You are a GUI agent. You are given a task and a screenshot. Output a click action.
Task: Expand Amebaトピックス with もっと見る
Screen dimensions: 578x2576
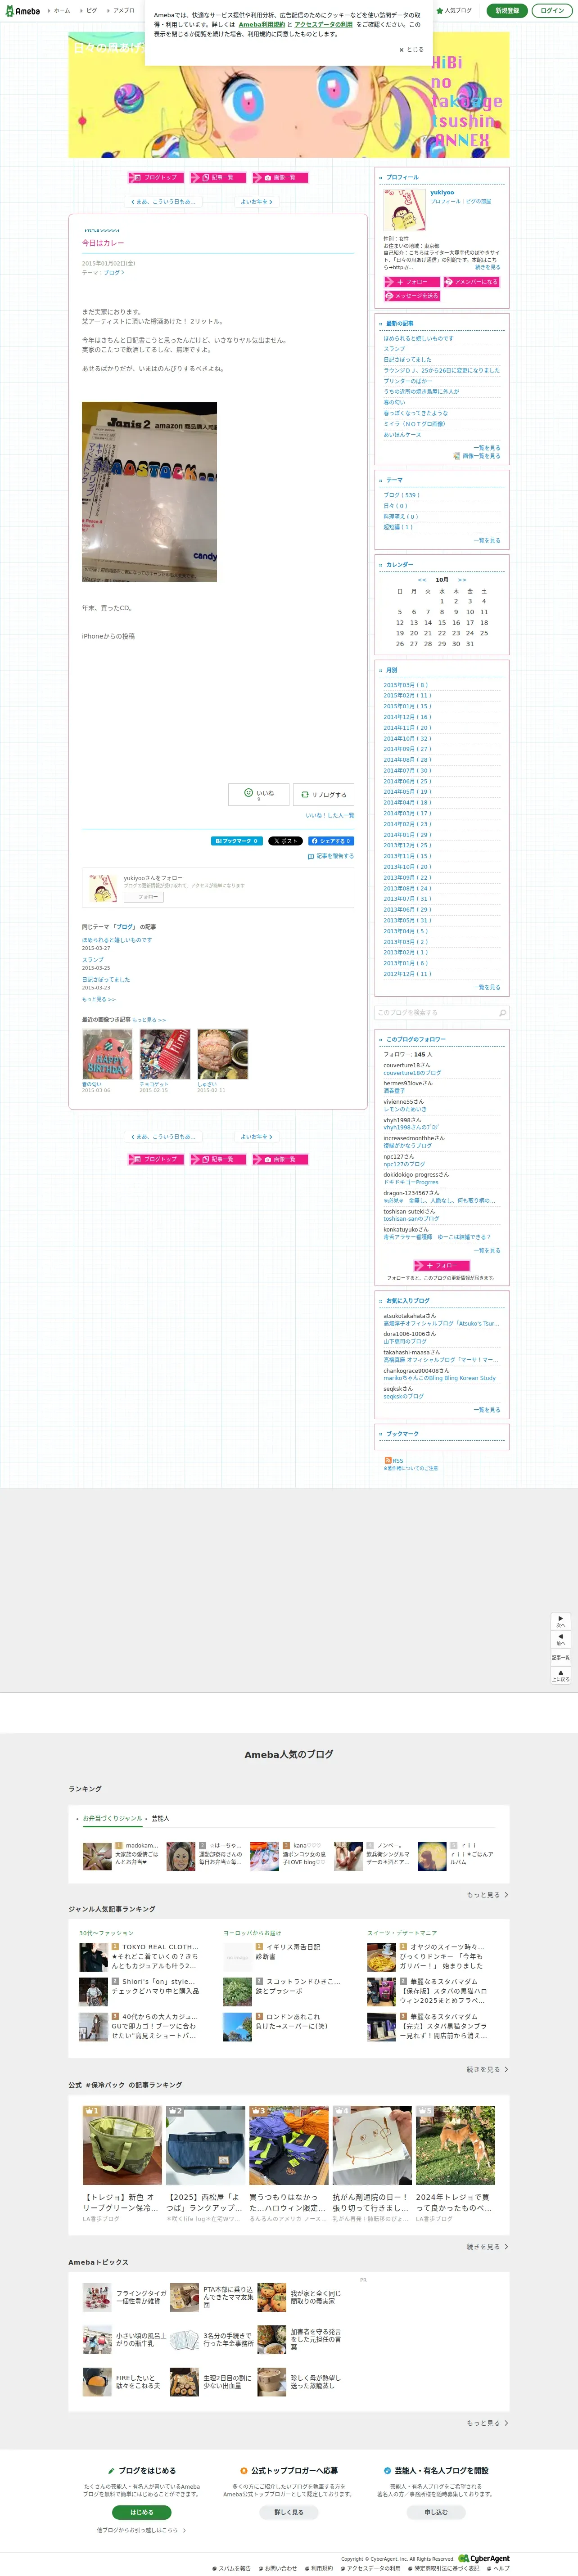tap(487, 2423)
